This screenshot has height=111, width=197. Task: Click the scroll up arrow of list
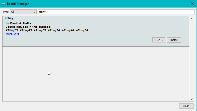point(191,19)
